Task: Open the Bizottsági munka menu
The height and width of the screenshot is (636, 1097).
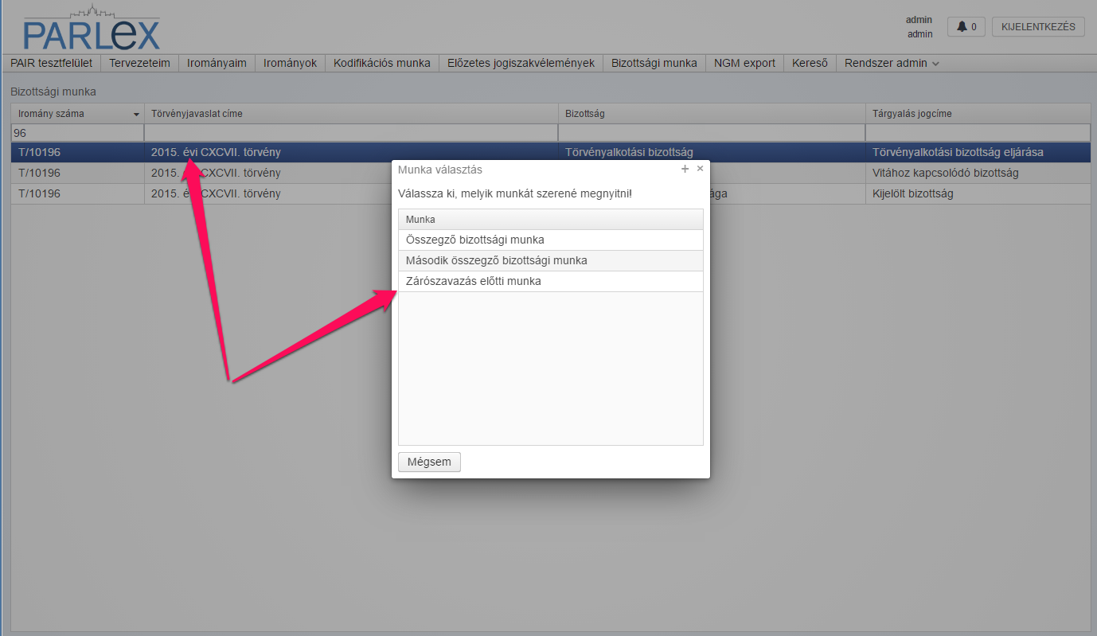Action: [x=654, y=63]
